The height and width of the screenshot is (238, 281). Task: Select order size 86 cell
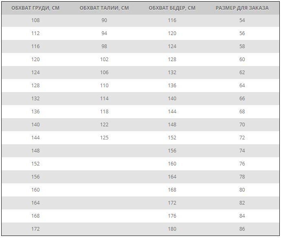click(x=242, y=229)
